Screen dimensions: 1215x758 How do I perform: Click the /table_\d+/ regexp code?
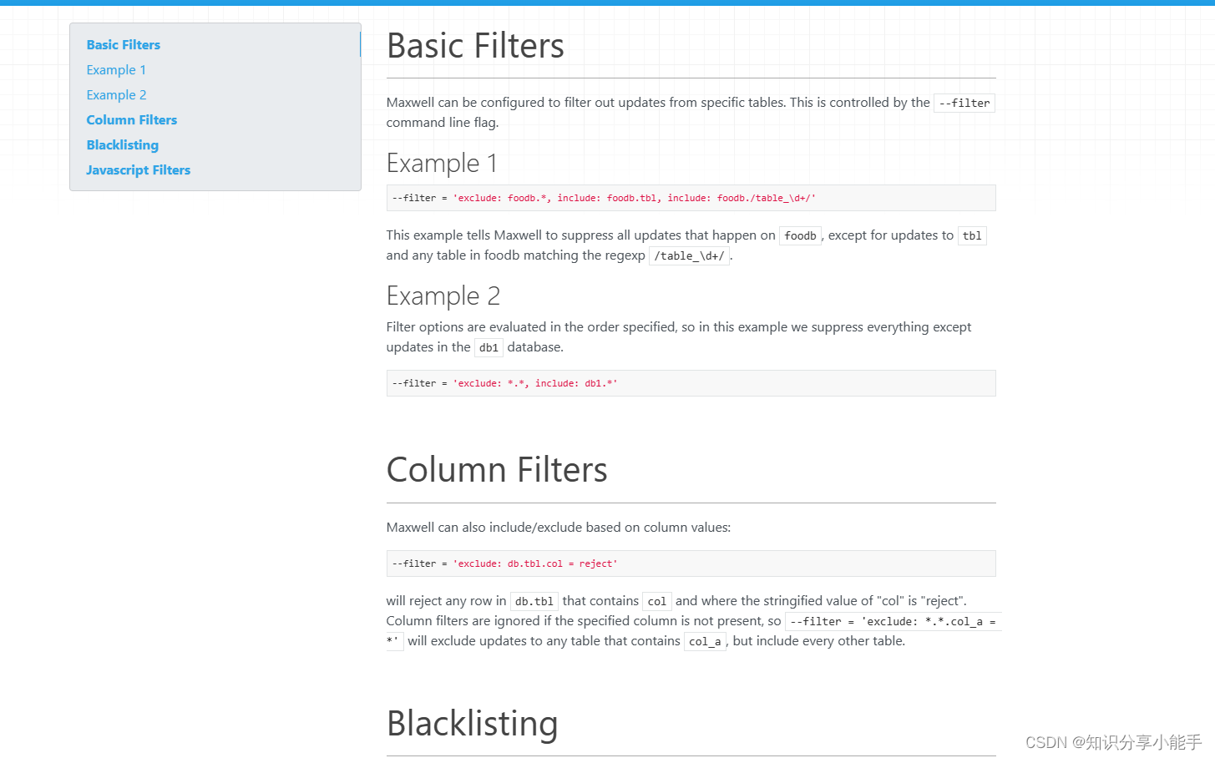click(x=689, y=256)
